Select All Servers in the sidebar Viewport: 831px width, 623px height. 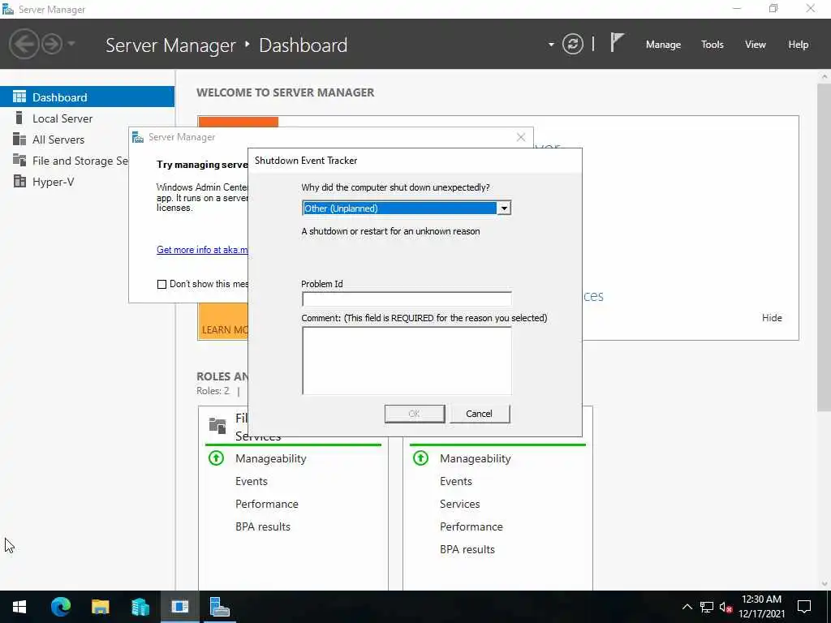click(65, 140)
